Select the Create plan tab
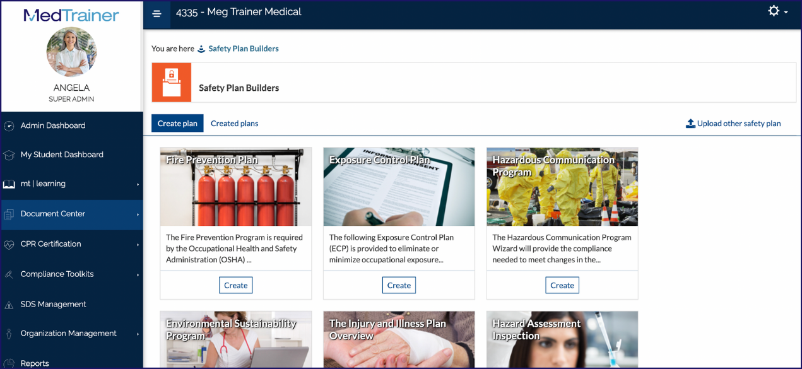The image size is (802, 369). (x=177, y=124)
